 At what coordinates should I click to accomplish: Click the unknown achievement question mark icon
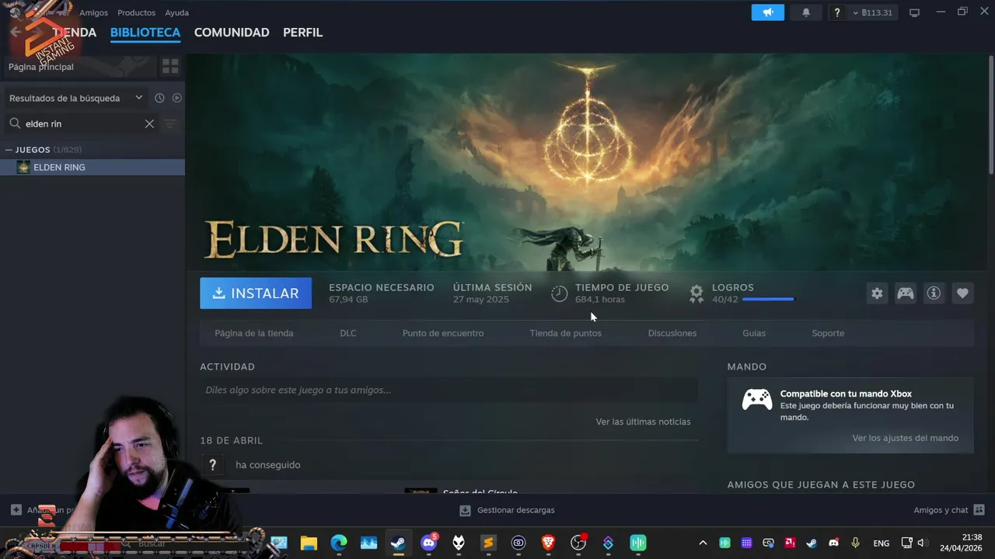tap(212, 465)
